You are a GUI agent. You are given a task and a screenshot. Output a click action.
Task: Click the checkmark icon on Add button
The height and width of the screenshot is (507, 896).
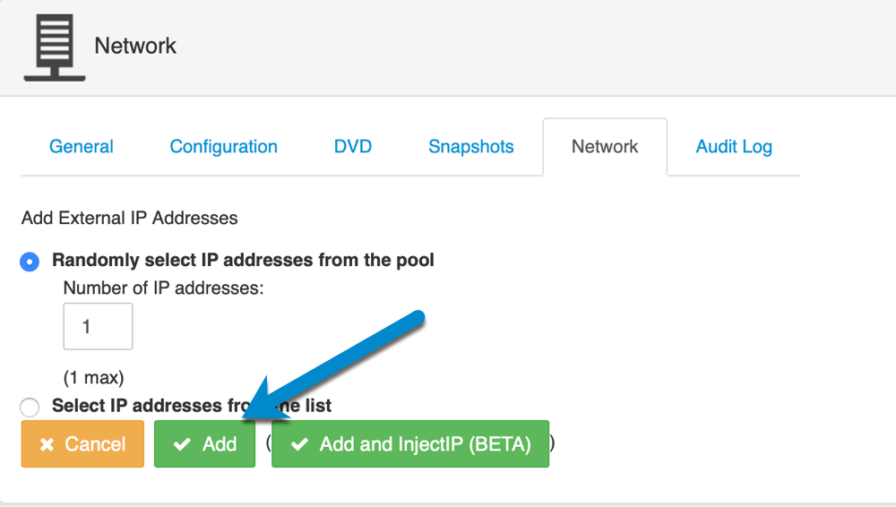tap(182, 444)
